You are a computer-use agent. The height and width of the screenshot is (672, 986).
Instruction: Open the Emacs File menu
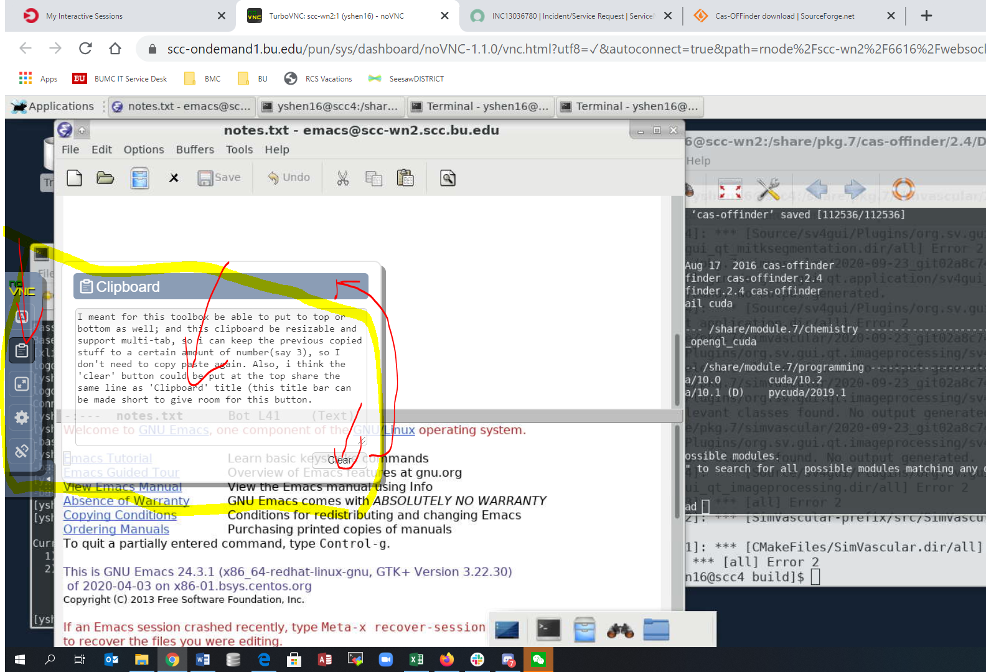tap(70, 149)
